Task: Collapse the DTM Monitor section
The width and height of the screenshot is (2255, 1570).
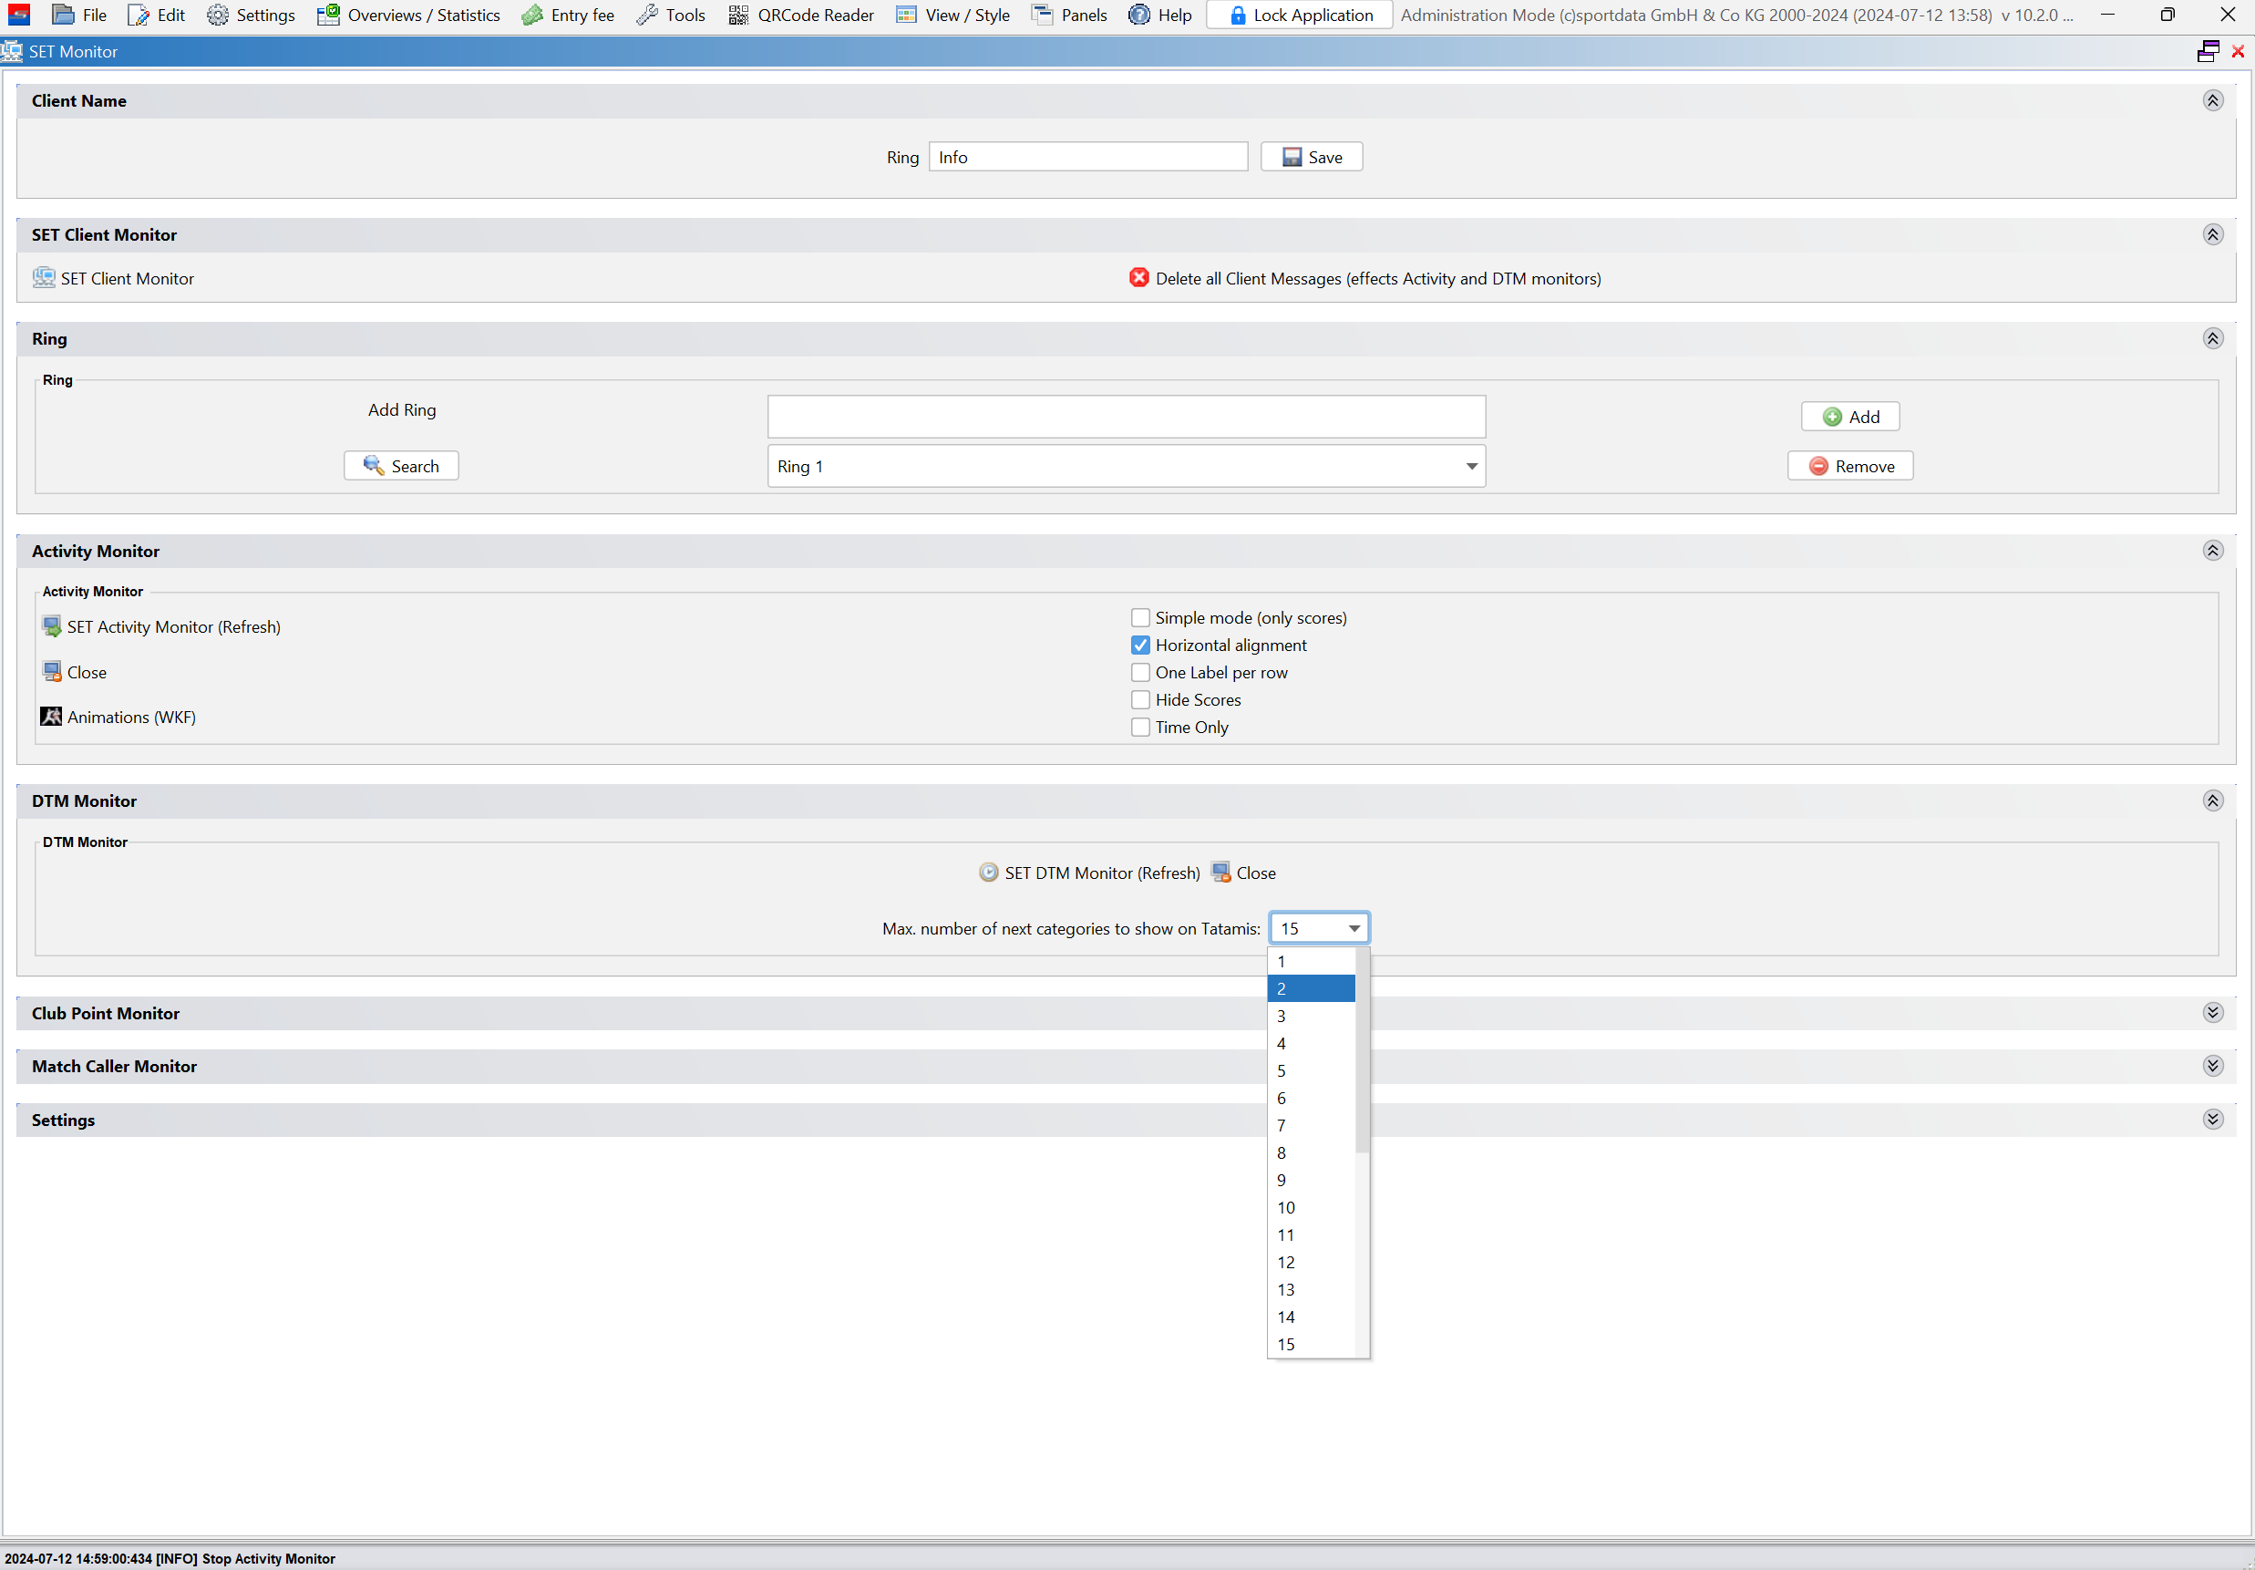Action: click(x=2213, y=800)
